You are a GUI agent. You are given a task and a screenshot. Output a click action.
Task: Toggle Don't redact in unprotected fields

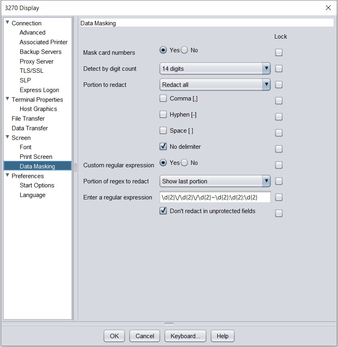pyautogui.click(x=163, y=211)
